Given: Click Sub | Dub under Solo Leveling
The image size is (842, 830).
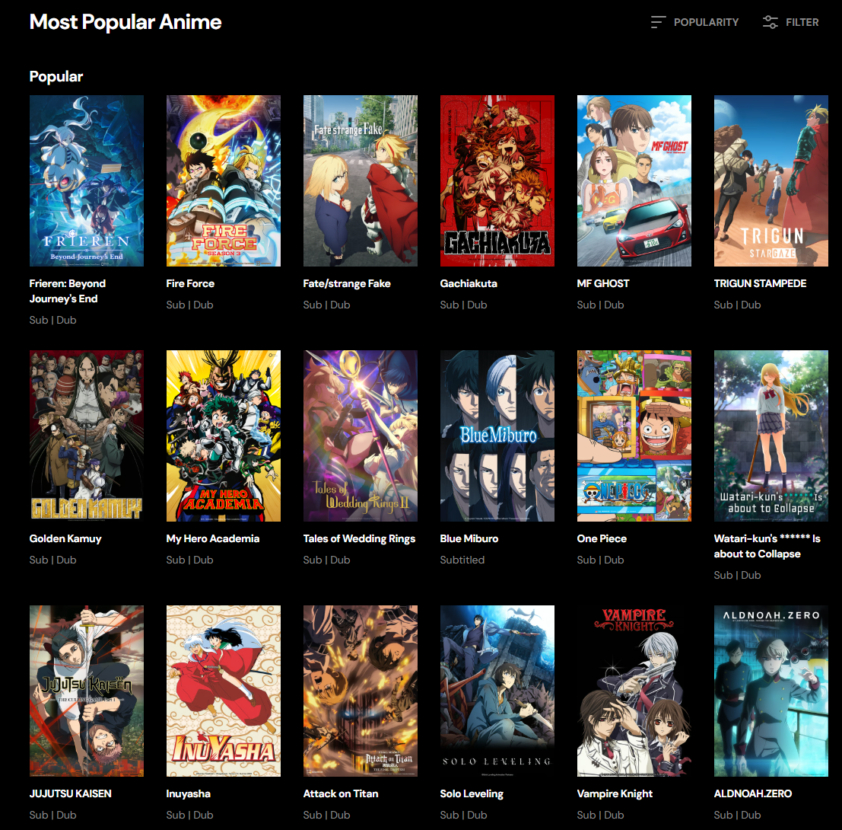Looking at the screenshot, I should tap(463, 815).
